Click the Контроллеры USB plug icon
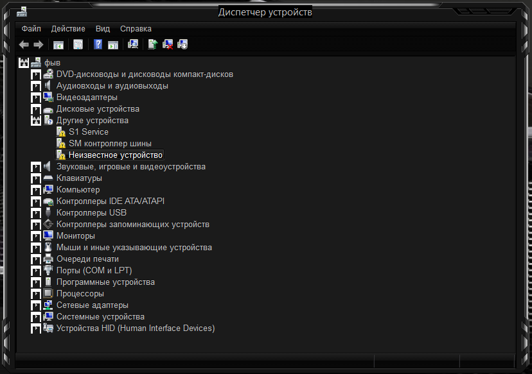The height and width of the screenshot is (374, 532). pyautogui.click(x=48, y=212)
